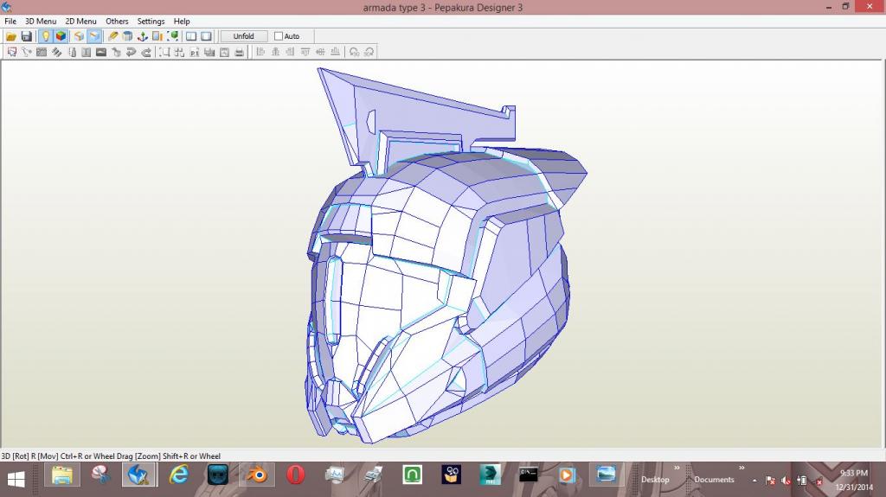This screenshot has width=886, height=497.
Task: Open the 3D Menu
Action: (41, 21)
